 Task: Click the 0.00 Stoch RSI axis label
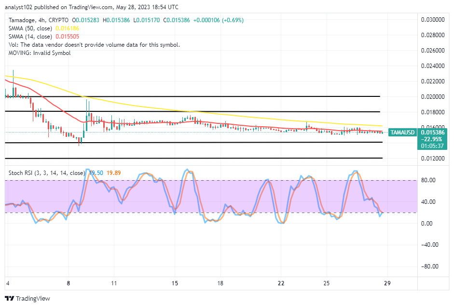click(x=426, y=223)
